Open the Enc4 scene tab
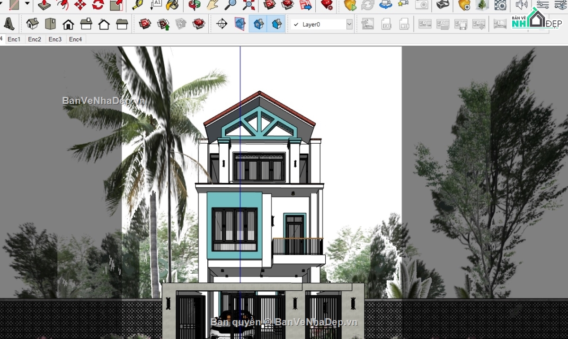The height and width of the screenshot is (339, 568). (75, 39)
